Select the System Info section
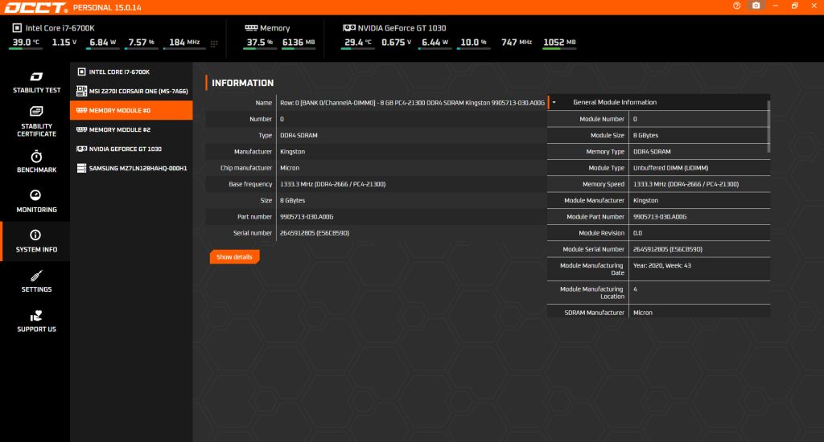This screenshot has width=824, height=442. click(x=36, y=241)
